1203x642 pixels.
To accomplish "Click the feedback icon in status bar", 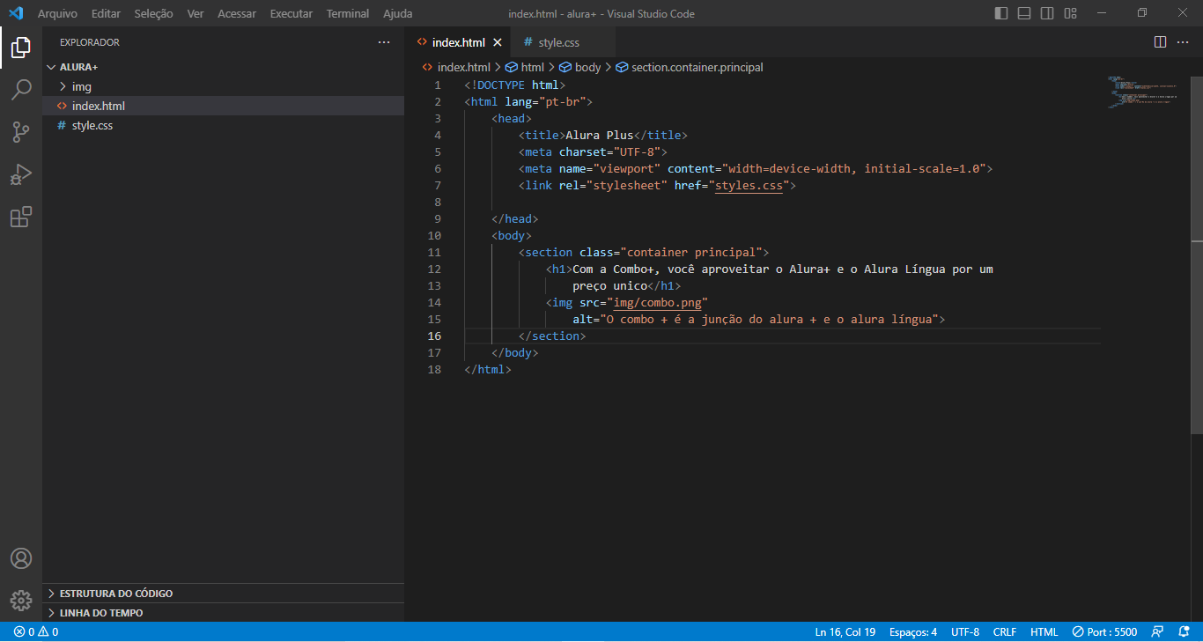I will 1157,632.
